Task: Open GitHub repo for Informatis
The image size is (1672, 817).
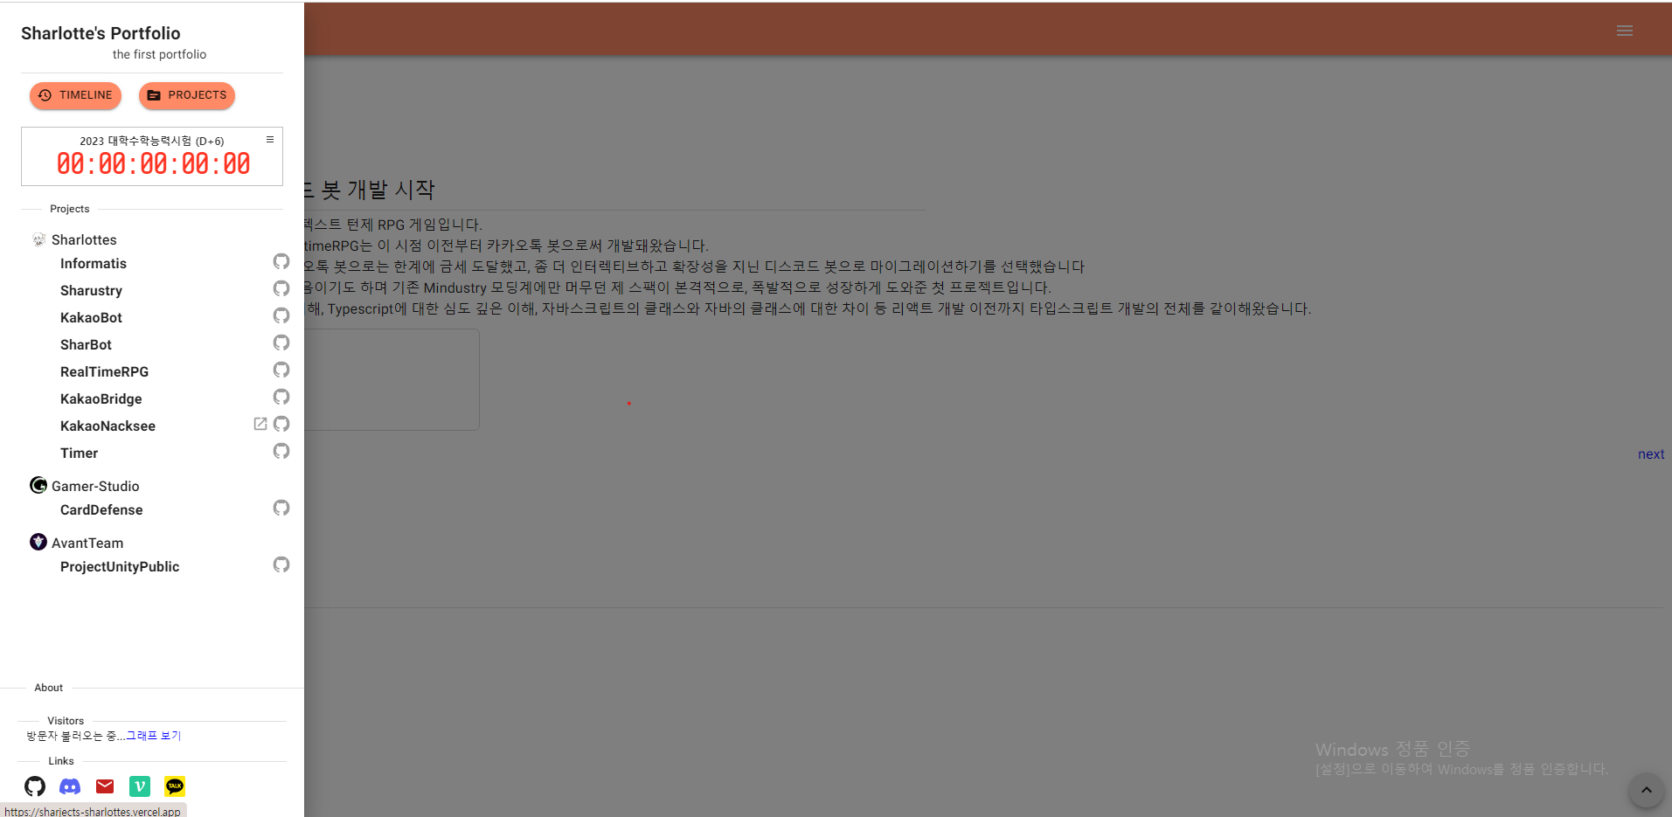Action: coord(281,261)
